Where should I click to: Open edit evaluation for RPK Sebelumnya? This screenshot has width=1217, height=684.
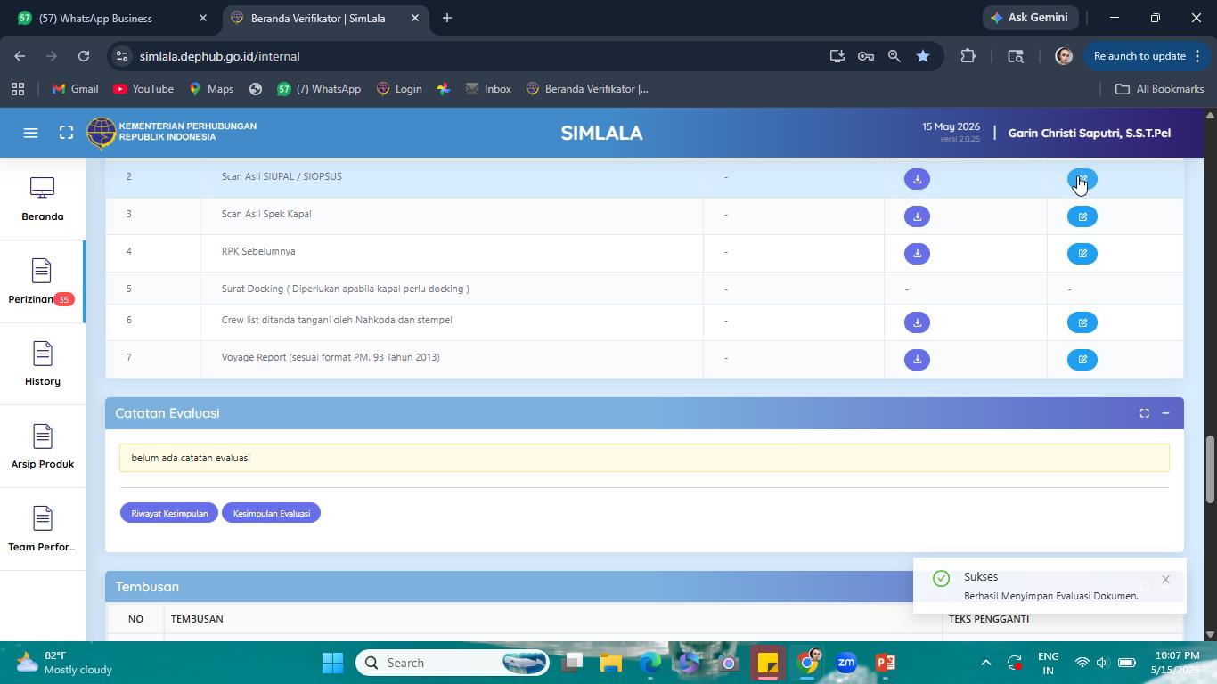coord(1082,254)
